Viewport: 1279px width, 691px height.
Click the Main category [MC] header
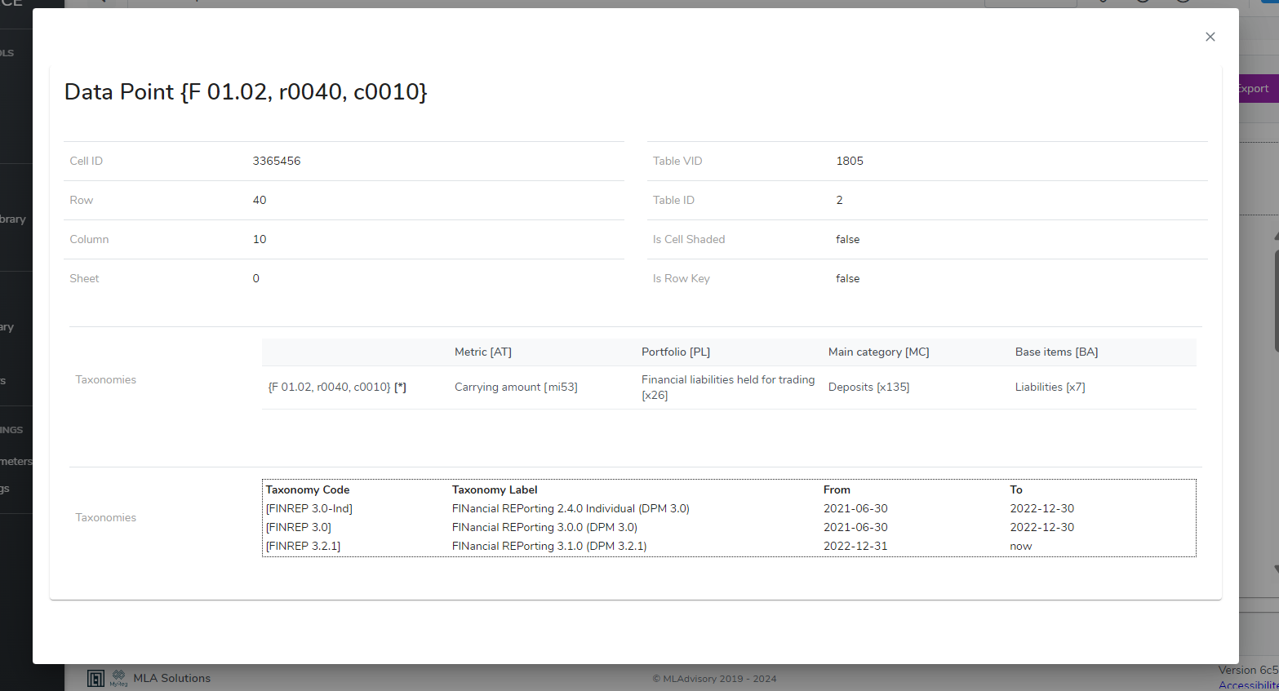(x=878, y=352)
